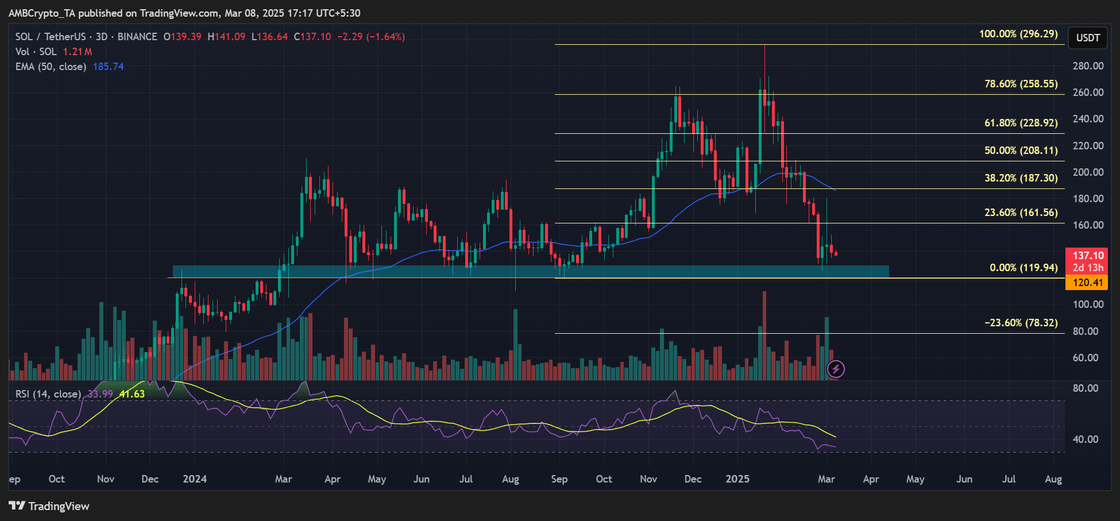
Task: Select the 23.60% (161.56) Fibonacci label
Action: tap(1021, 213)
